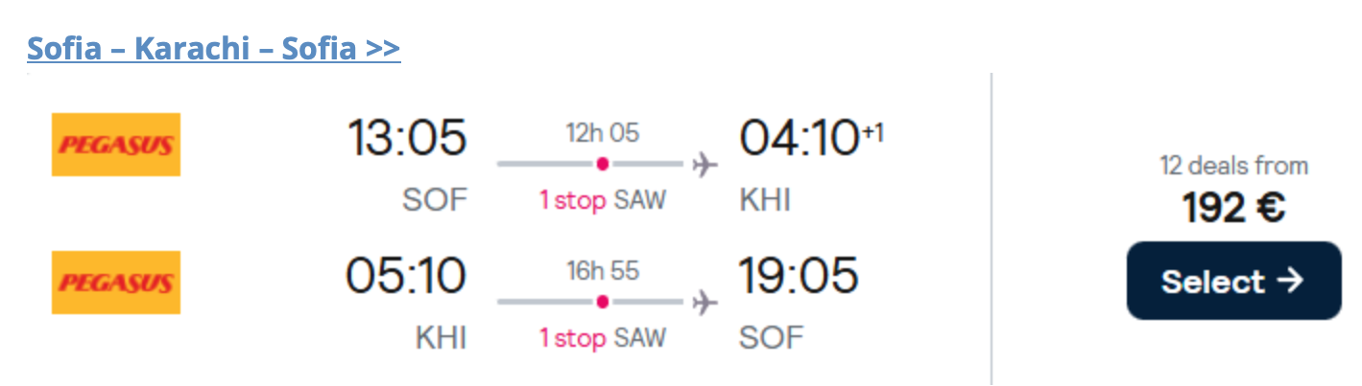The image size is (1362, 386).
Task: Click the 192 € price
Action: click(x=1233, y=208)
